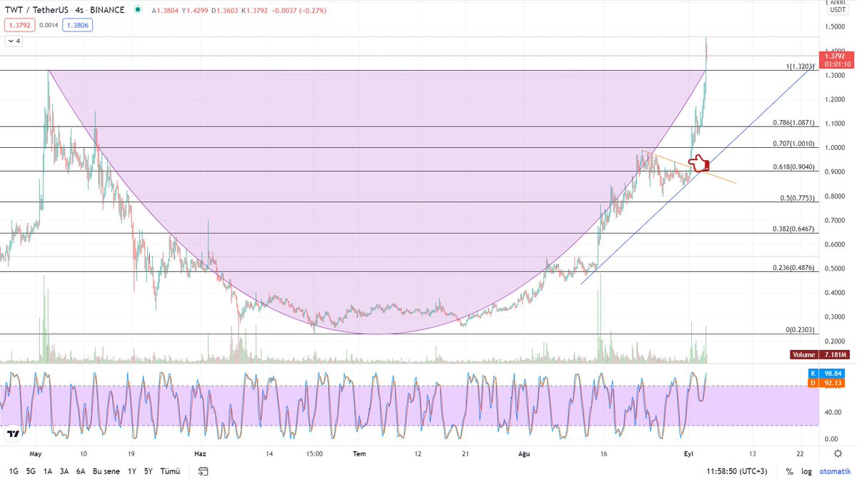
Task: Click the Fibonacci 0.618(0.9040) level label
Action: coord(793,167)
